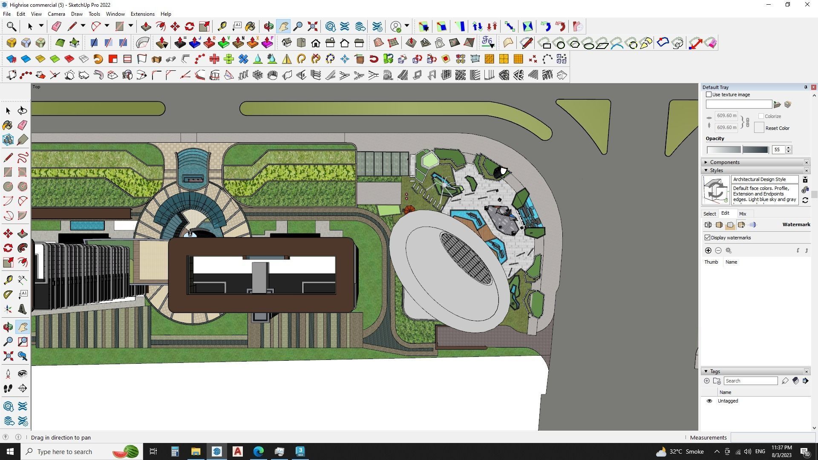This screenshot has width=818, height=460.
Task: Click the Tags search field
Action: [x=750, y=381]
